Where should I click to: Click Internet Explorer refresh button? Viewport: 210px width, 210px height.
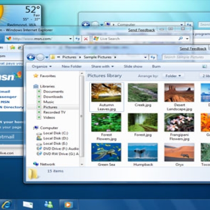click(78, 39)
